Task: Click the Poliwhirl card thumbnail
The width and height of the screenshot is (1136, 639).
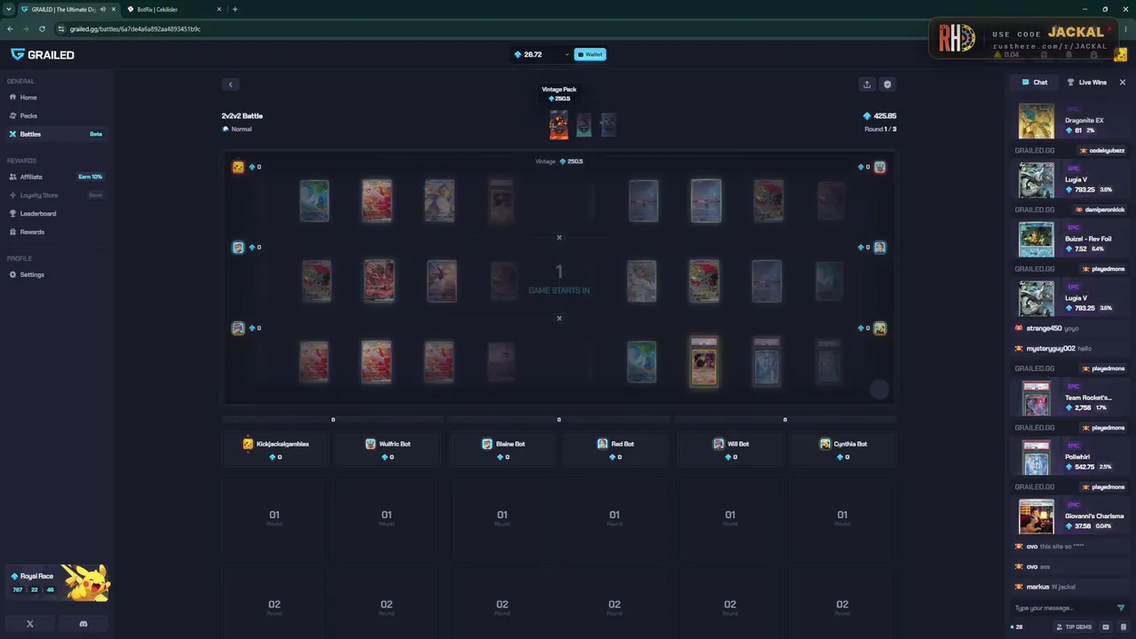Action: click(x=1036, y=458)
